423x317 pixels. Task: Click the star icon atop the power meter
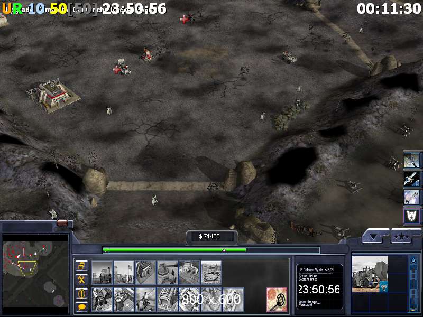413,260
